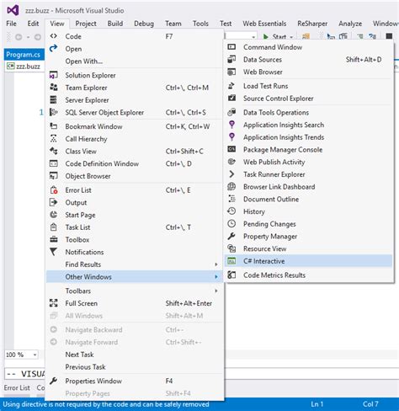The image size is (399, 411).
Task: Click the Command Window icon
Action: pyautogui.click(x=231, y=47)
